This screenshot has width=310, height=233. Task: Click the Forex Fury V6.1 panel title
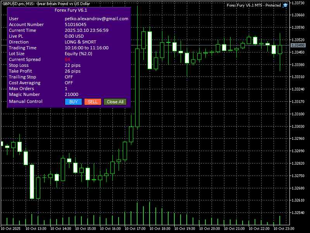[69, 10]
